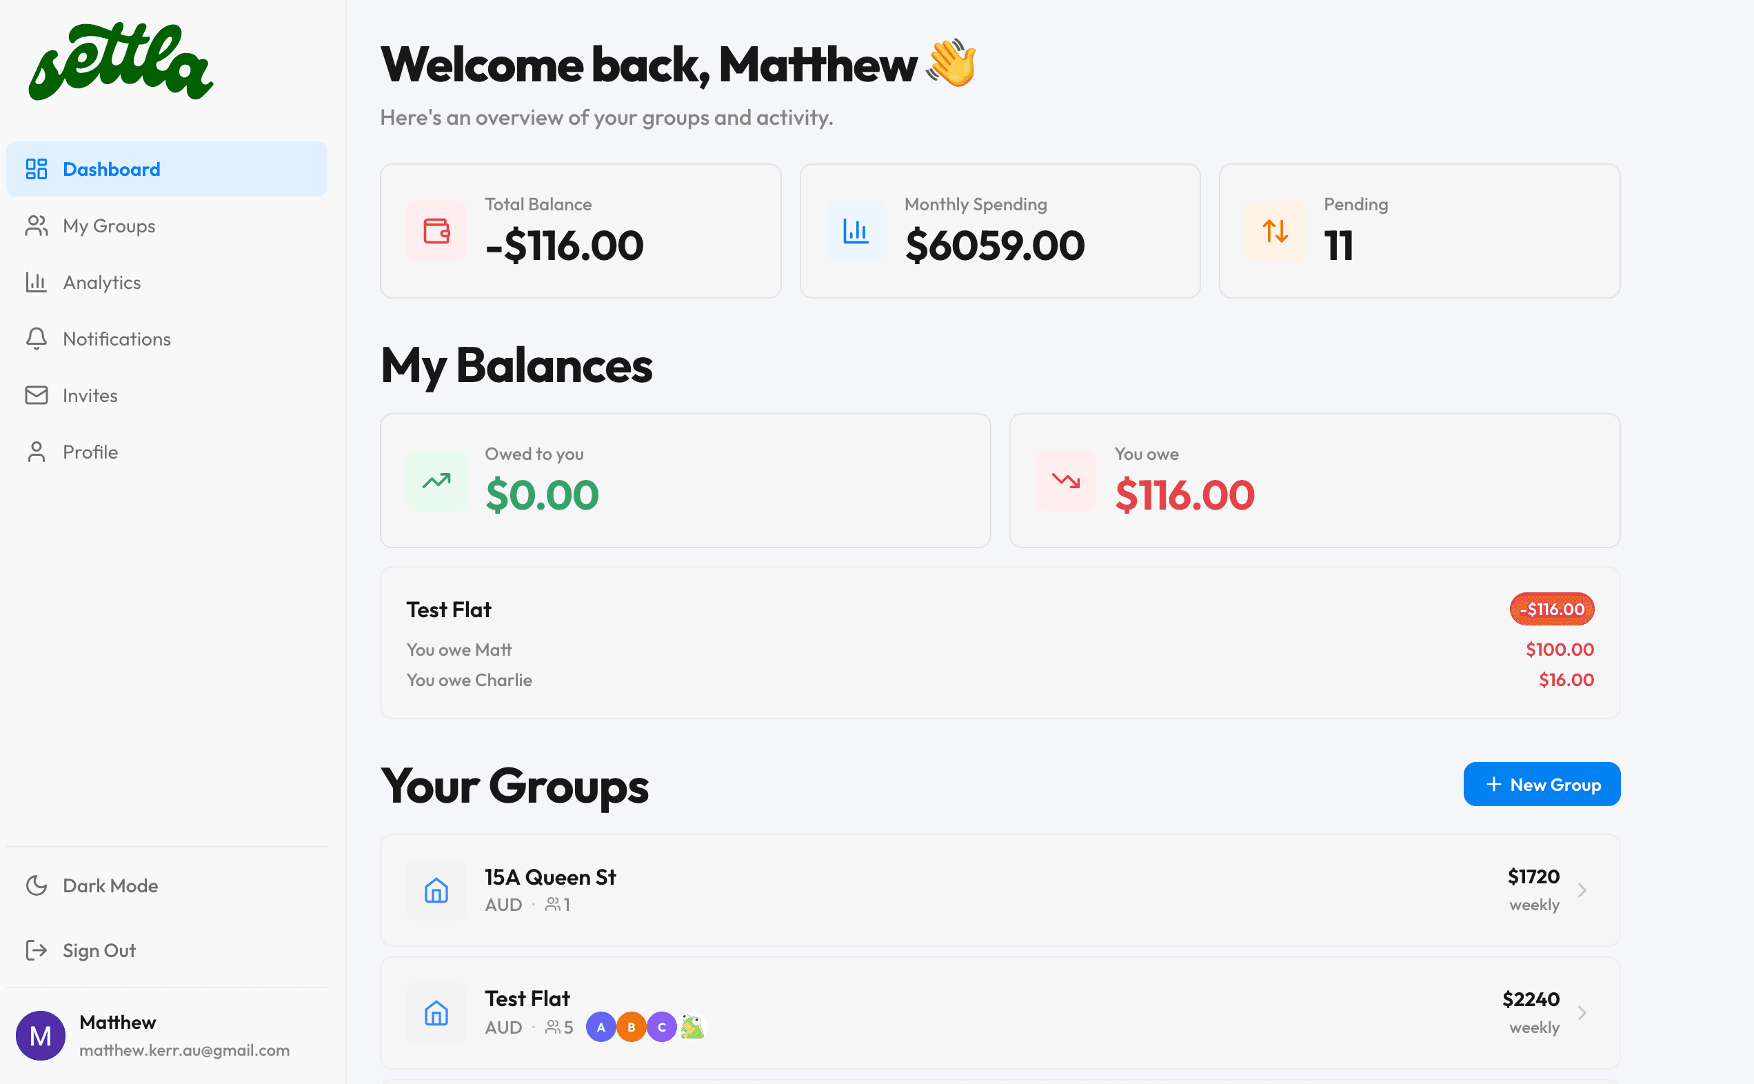
Task: Click the 15A Queen St house icon
Action: pos(436,890)
